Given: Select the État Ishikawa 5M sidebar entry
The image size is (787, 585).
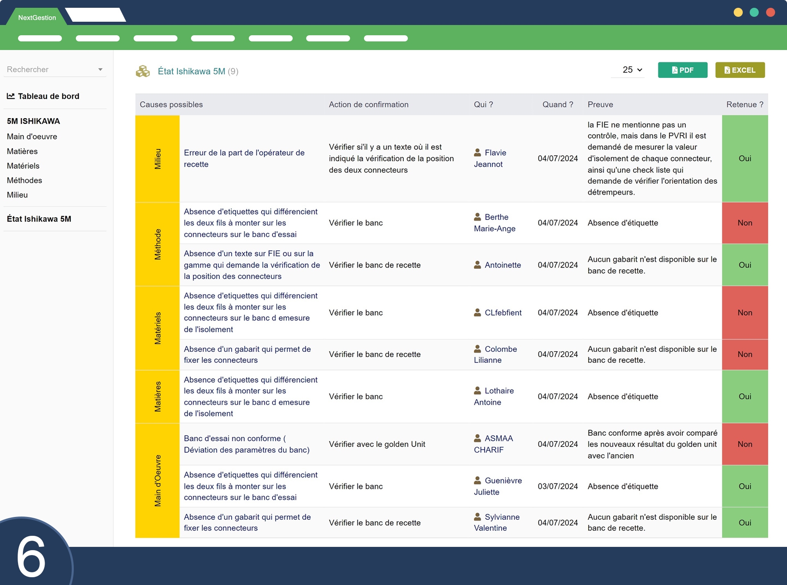Looking at the screenshot, I should pyautogui.click(x=39, y=219).
